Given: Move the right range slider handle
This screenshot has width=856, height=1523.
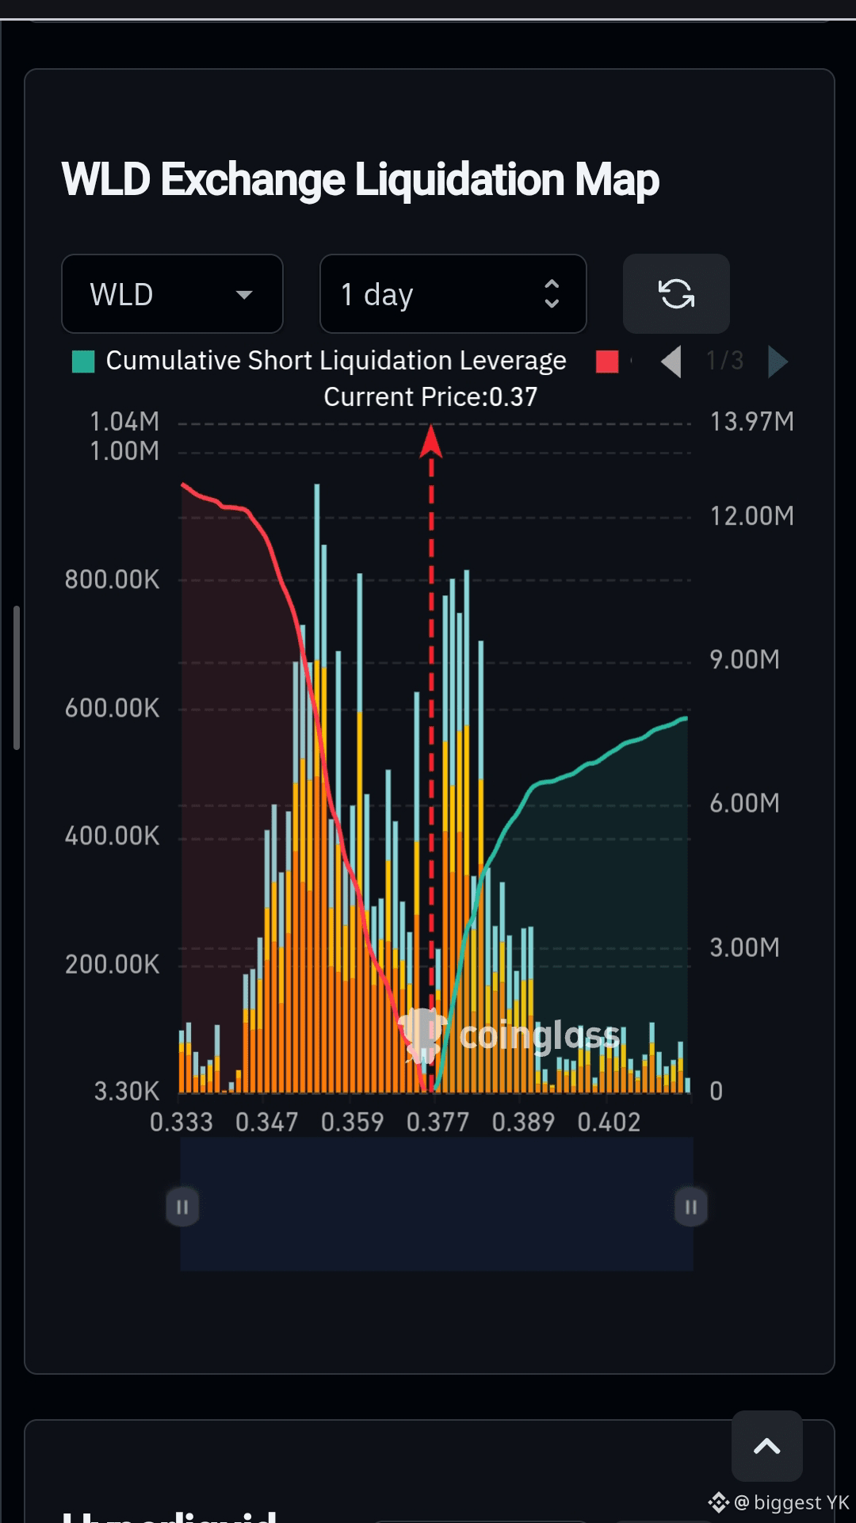Looking at the screenshot, I should (x=691, y=1207).
